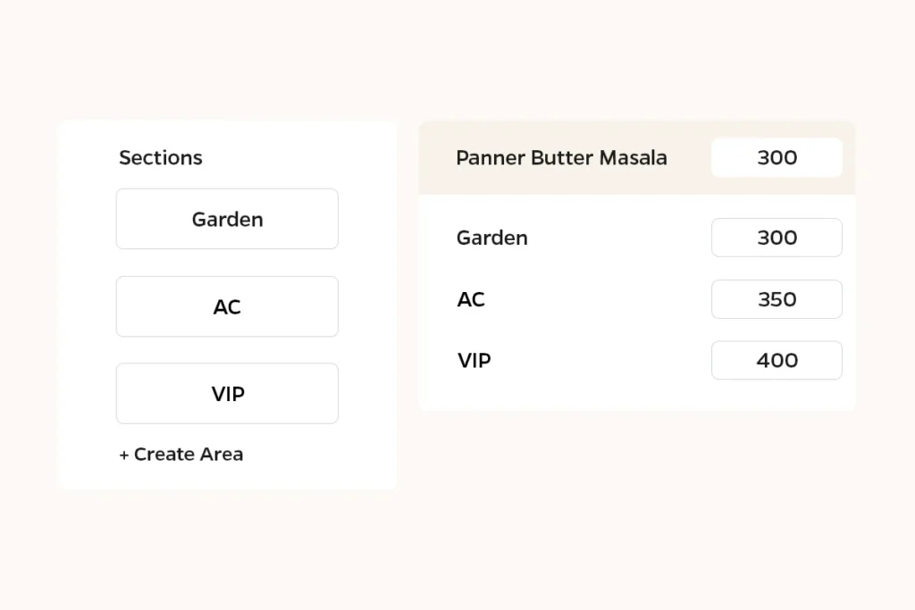Edit the AC price field showing 350
Image resolution: width=915 pixels, height=610 pixels.
point(776,299)
